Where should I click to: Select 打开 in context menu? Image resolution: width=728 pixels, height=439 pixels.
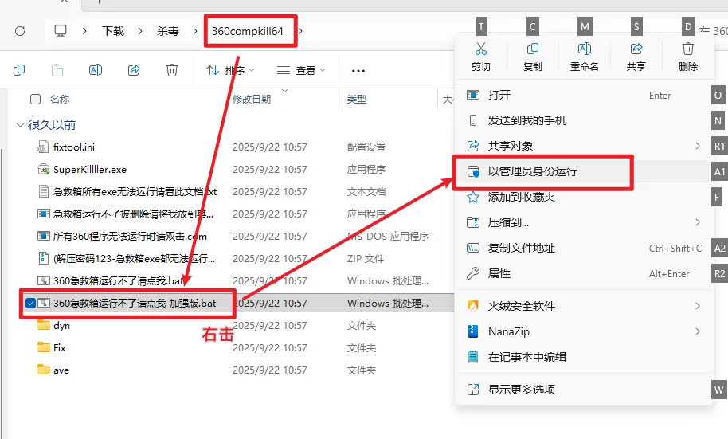584,96
